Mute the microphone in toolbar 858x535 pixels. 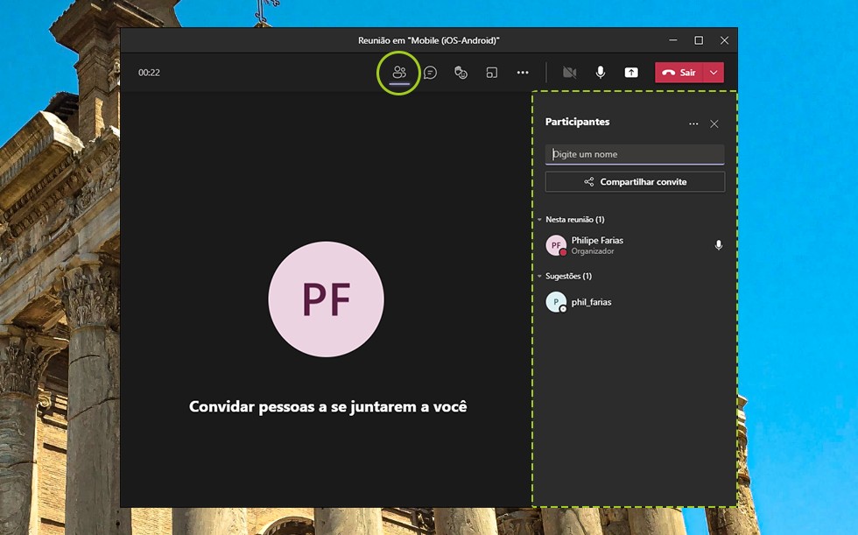(x=601, y=73)
